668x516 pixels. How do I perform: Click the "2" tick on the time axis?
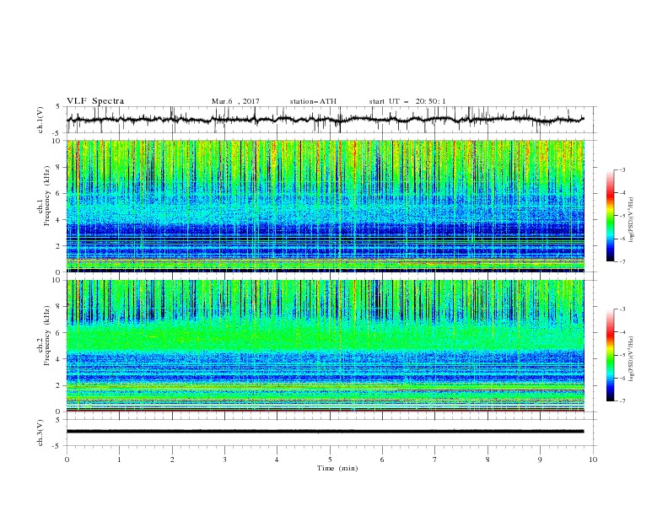point(172,460)
